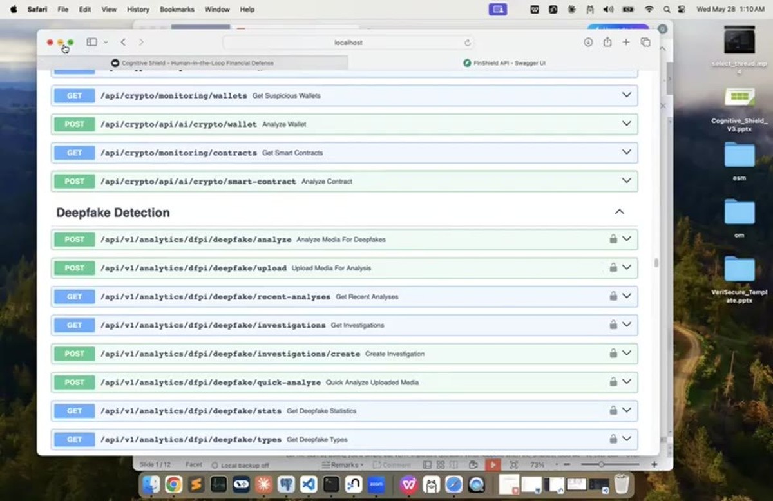Expand GET monitoring/contracts chevron
This screenshot has height=501, width=773.
626,153
